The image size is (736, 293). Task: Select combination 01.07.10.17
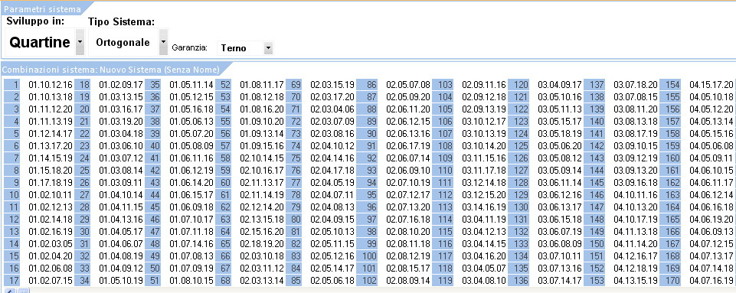coord(191,219)
